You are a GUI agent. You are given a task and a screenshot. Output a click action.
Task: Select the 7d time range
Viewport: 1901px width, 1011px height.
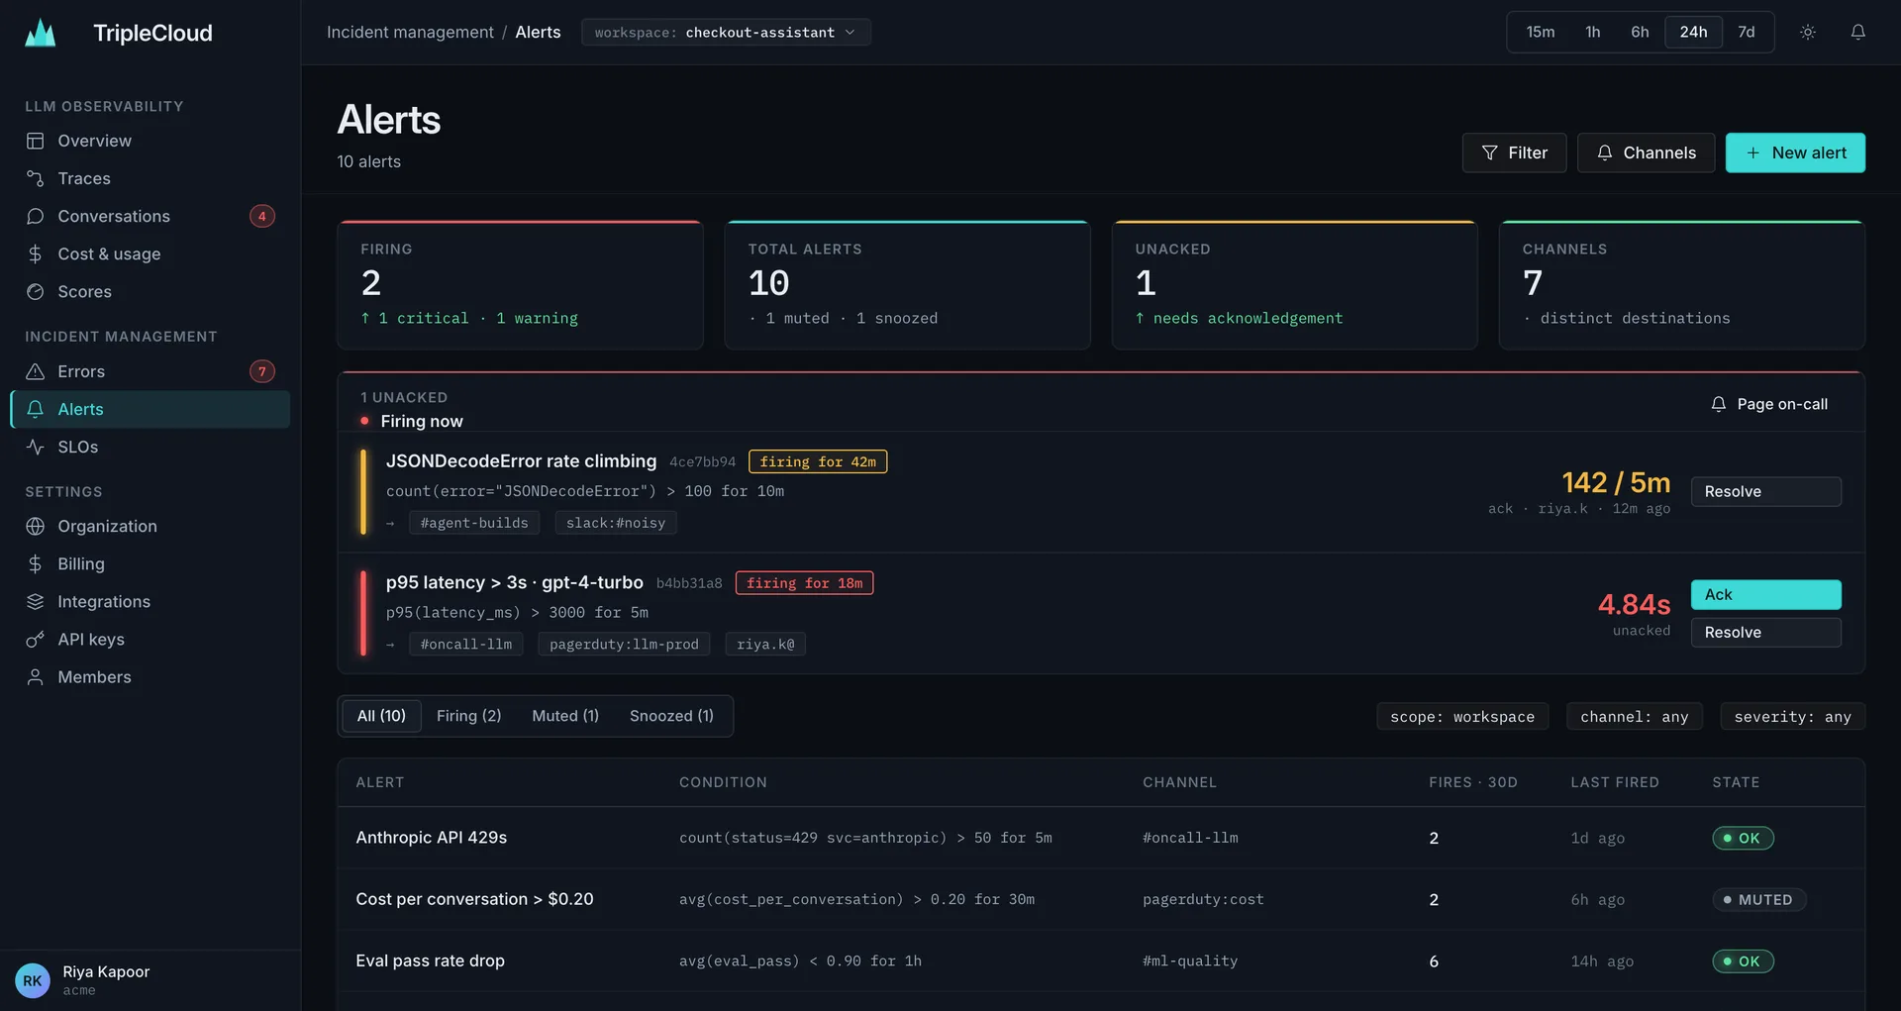(1747, 32)
